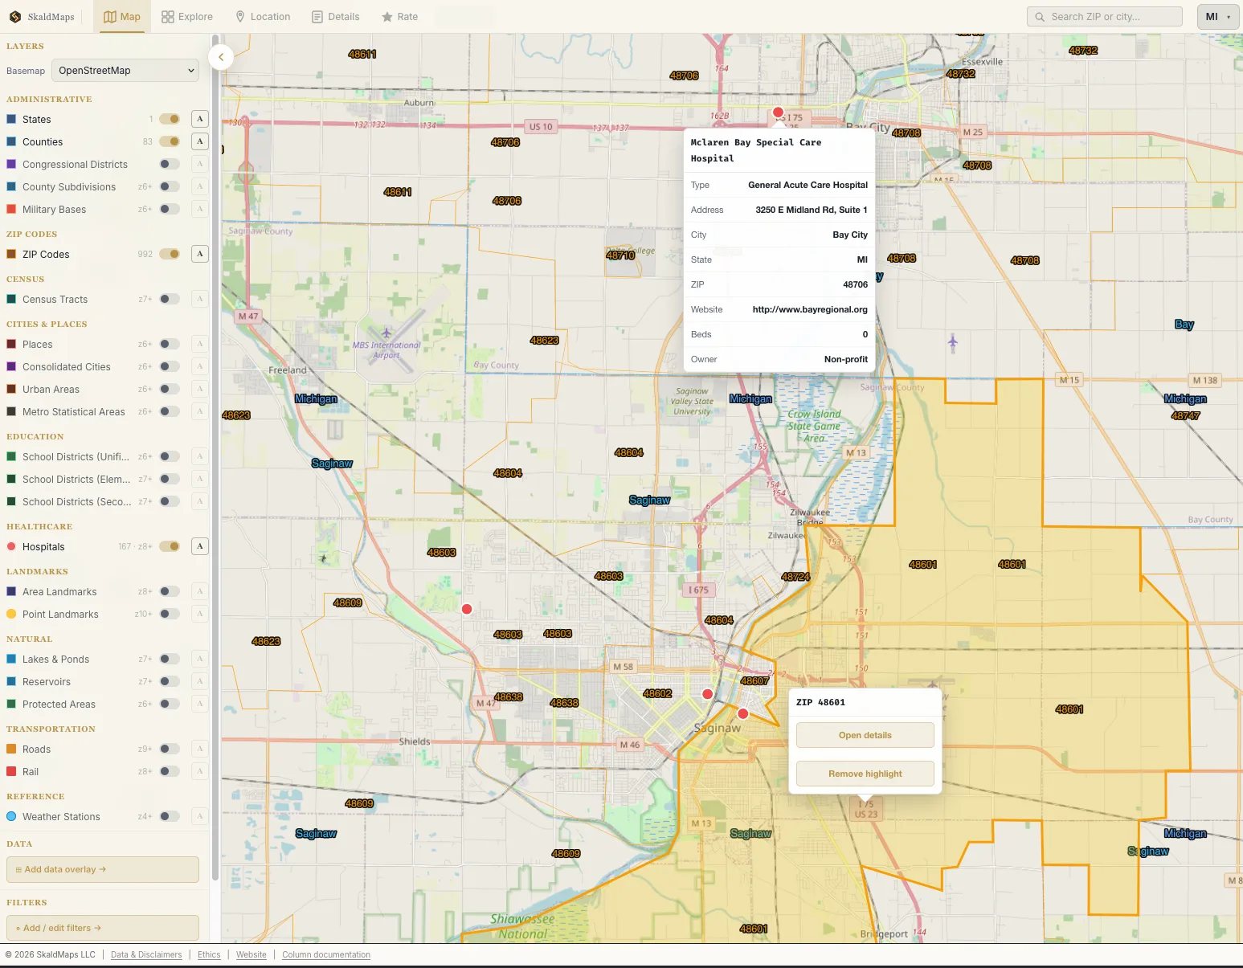This screenshot has width=1243, height=968.
Task: Open the Column documentation link
Action: coord(326,955)
